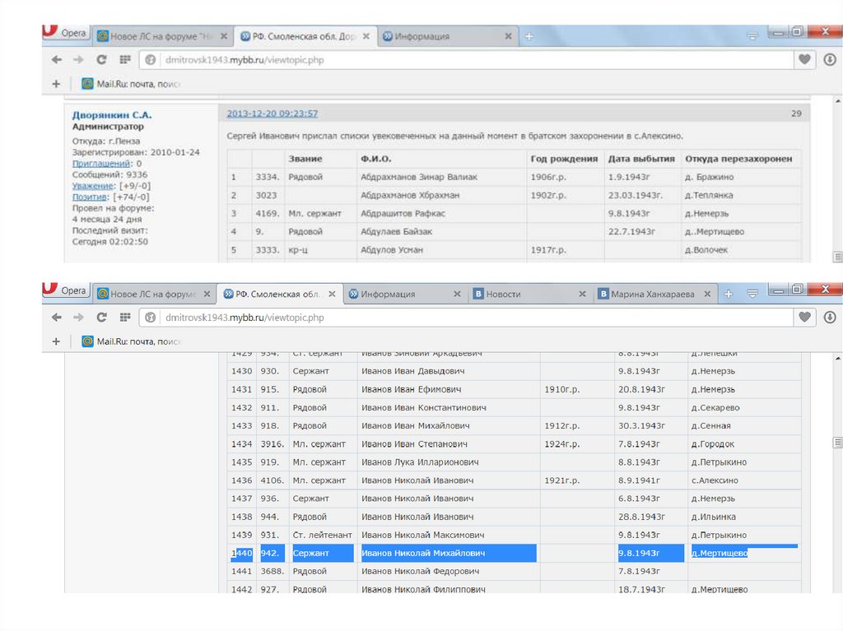This screenshot has width=843, height=631.
Task: Switch to the Марина Ханхараева tab
Action: (652, 294)
